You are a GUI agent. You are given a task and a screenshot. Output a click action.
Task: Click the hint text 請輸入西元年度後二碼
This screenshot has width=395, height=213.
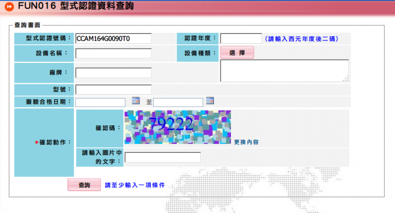pos(301,39)
